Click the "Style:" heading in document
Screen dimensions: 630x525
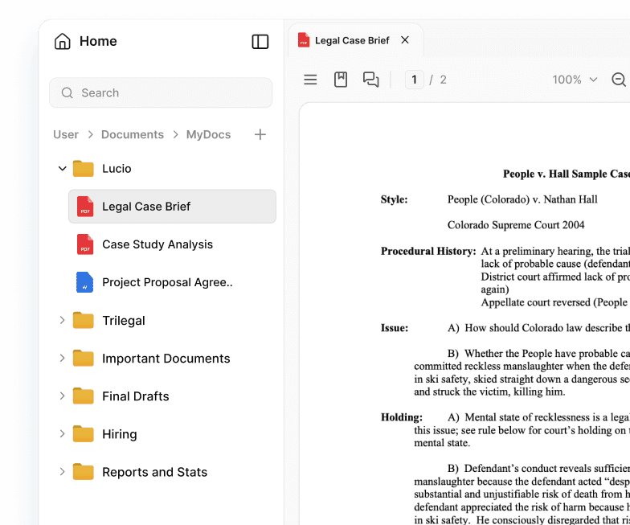tap(394, 199)
